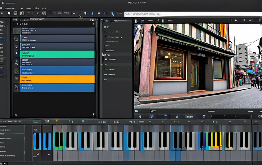Viewport: 262px width, 165px height.
Task: Click the thumbnail icon of the topmost track
Action: [x=17, y=31]
